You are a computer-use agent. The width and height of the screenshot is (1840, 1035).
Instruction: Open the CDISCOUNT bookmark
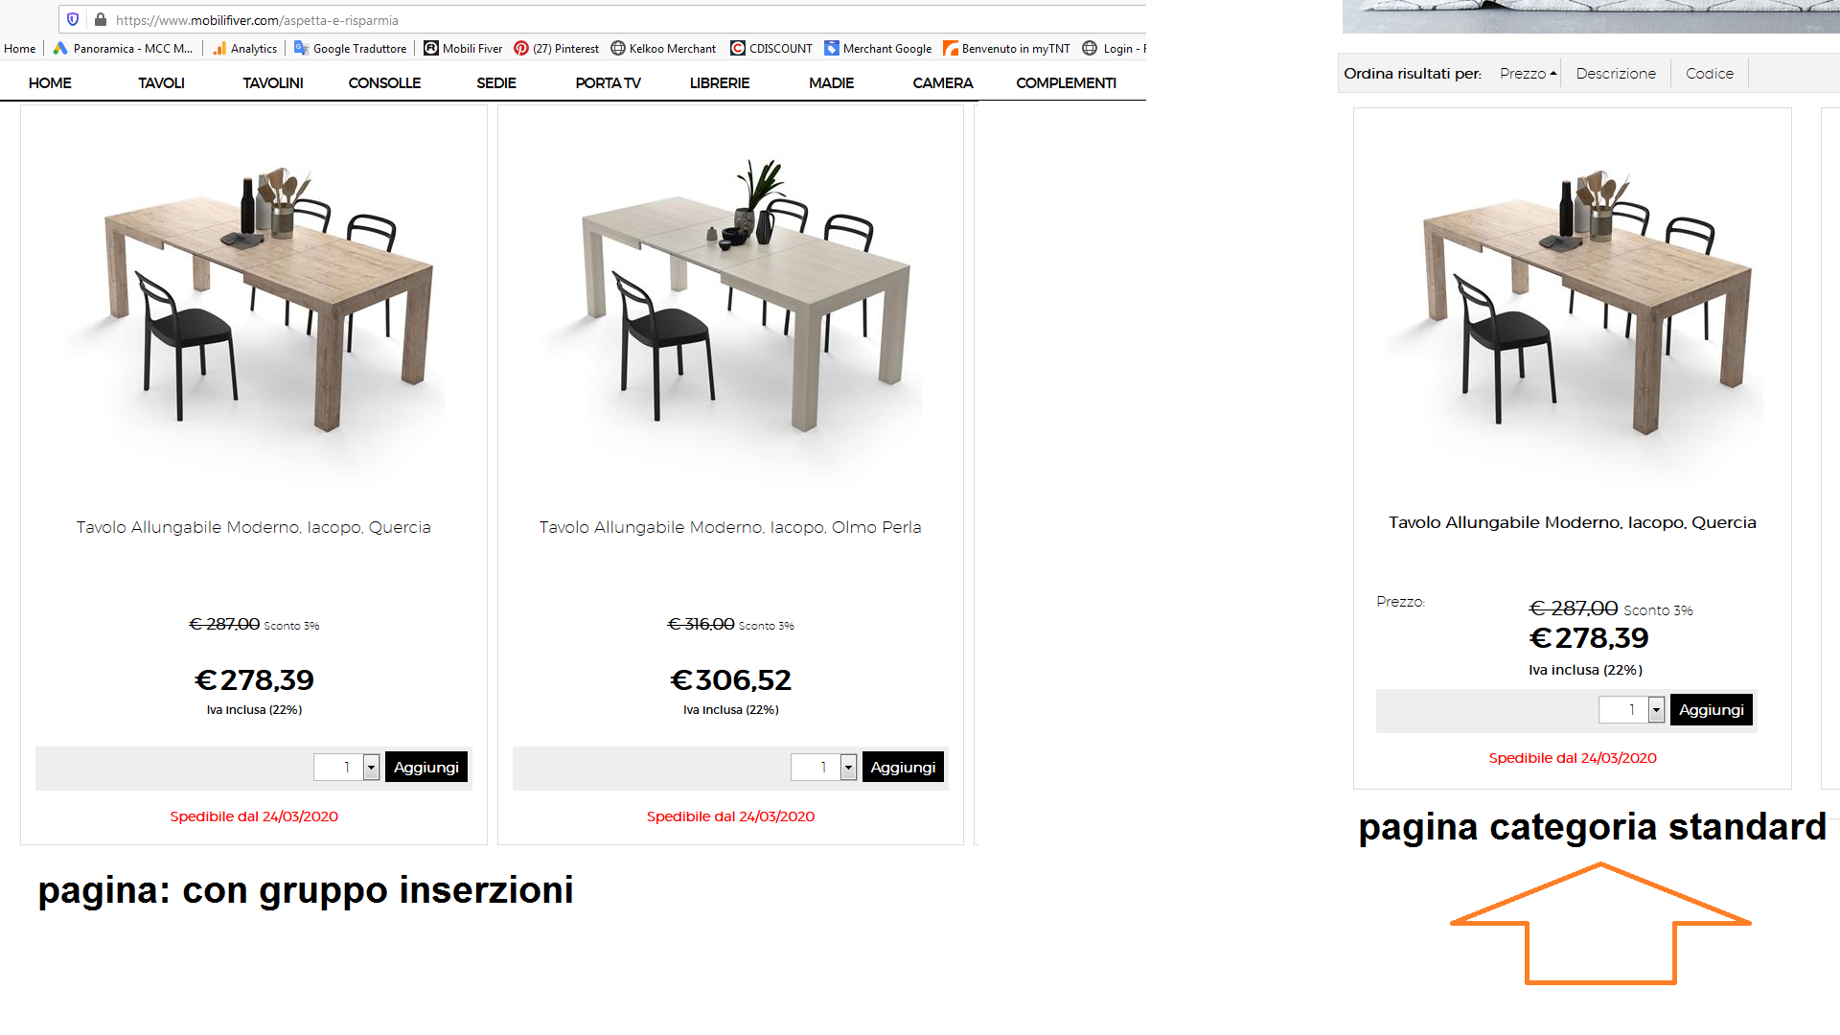coord(771,49)
